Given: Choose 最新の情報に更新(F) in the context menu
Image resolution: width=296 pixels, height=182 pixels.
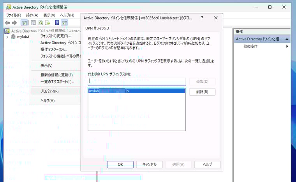Looking at the screenshot, I should (56, 75).
